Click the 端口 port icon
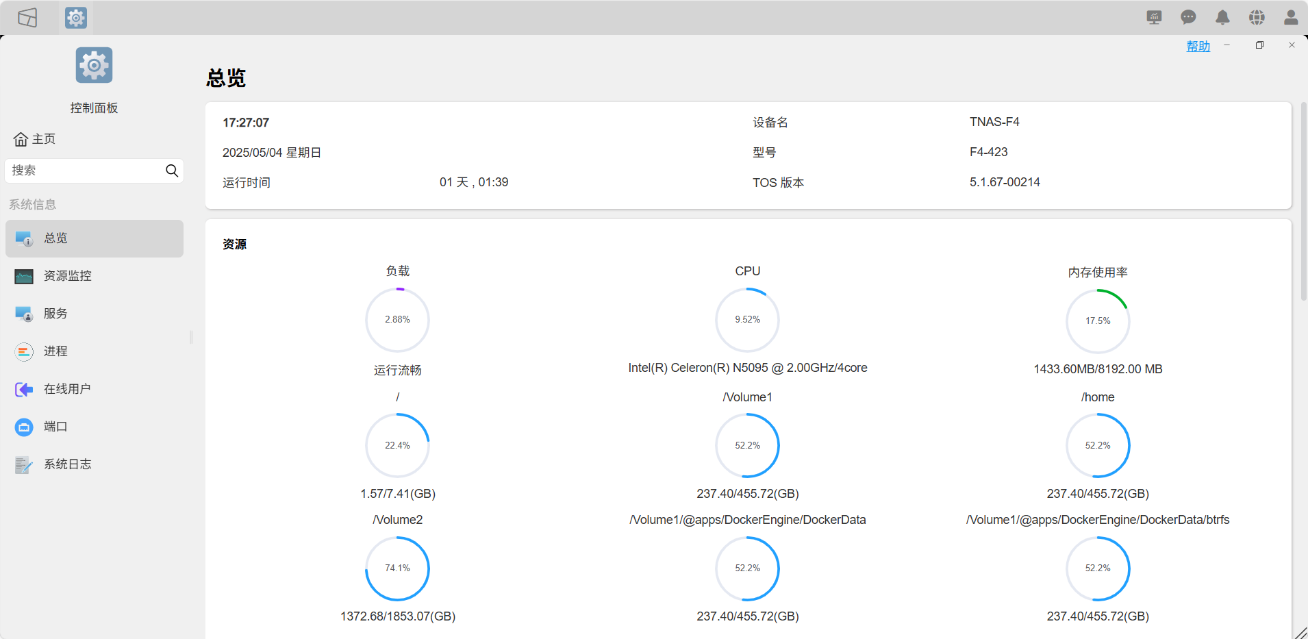 (x=24, y=427)
